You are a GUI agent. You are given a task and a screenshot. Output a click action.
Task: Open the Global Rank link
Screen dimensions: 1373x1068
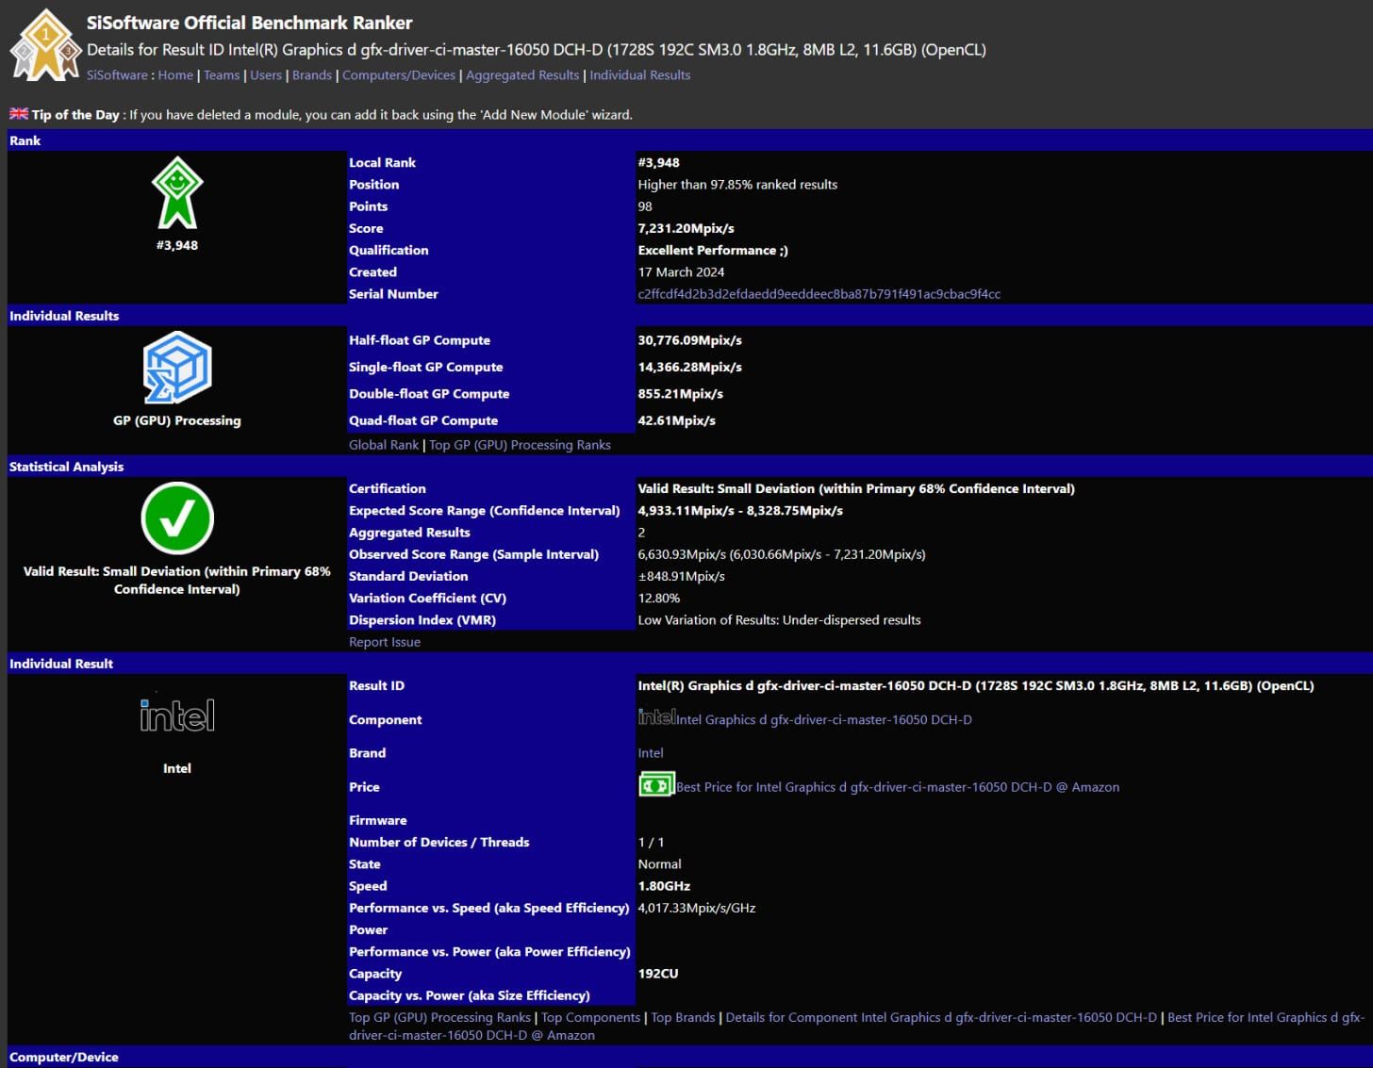[x=383, y=444]
